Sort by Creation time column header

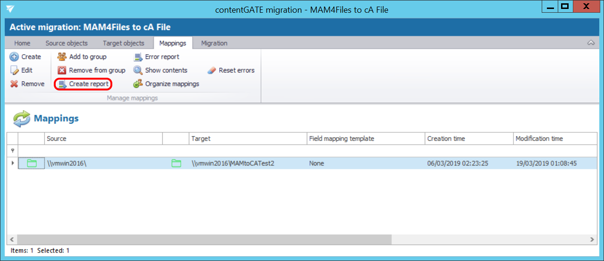click(x=446, y=139)
